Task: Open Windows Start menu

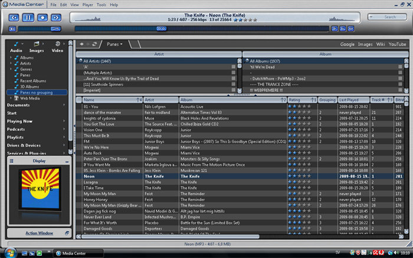Action: tap(10, 253)
